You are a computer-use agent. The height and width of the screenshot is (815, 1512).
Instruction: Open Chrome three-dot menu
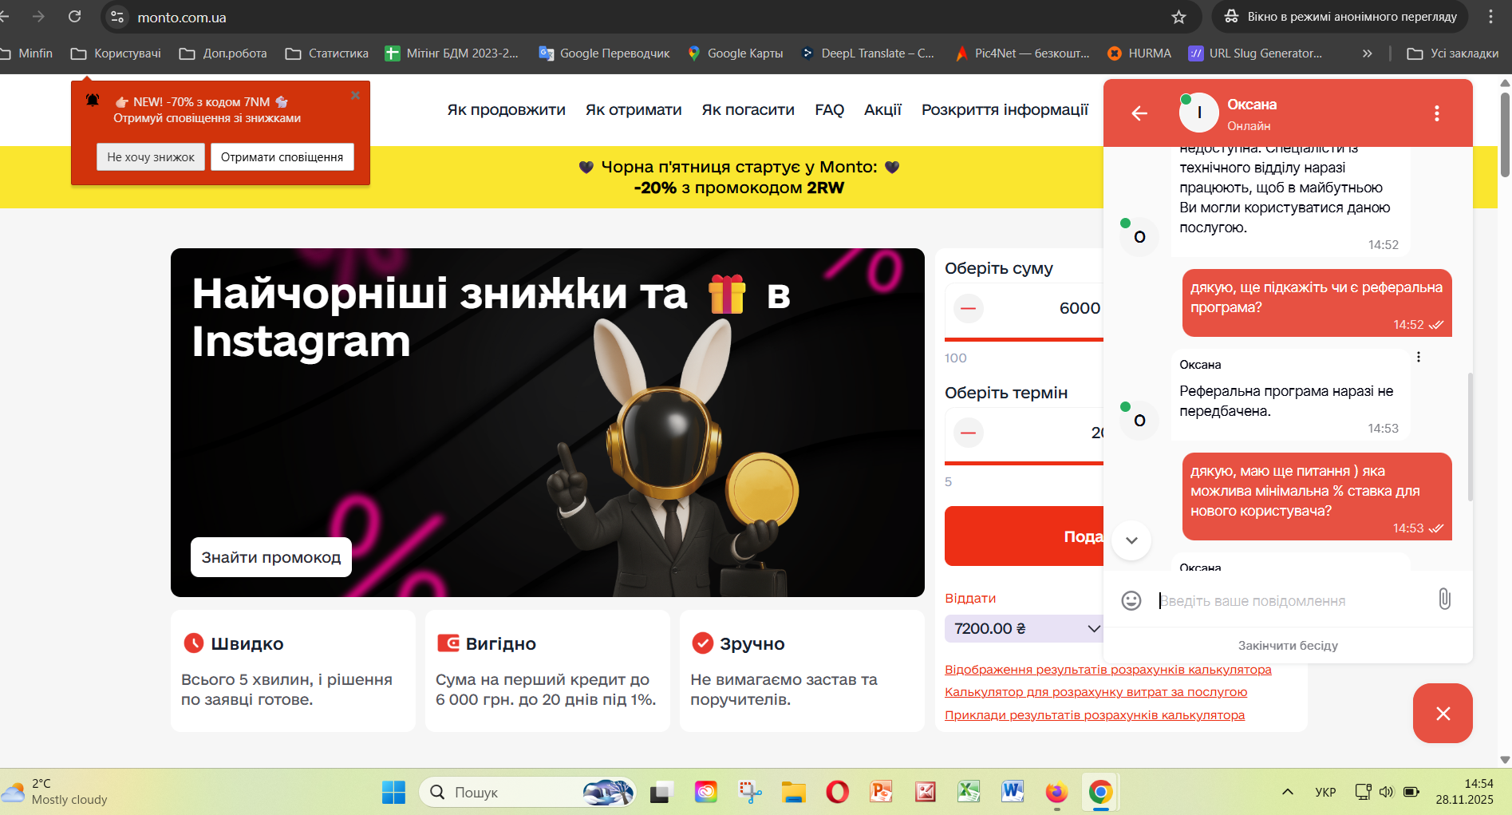[1490, 17]
